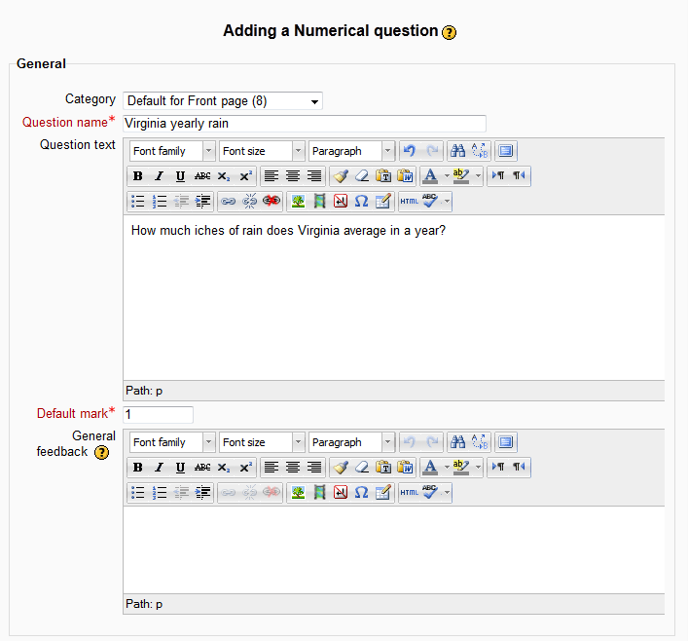Insert special character (Omega) in Question text editor
The height and width of the screenshot is (641, 688).
[x=362, y=202]
